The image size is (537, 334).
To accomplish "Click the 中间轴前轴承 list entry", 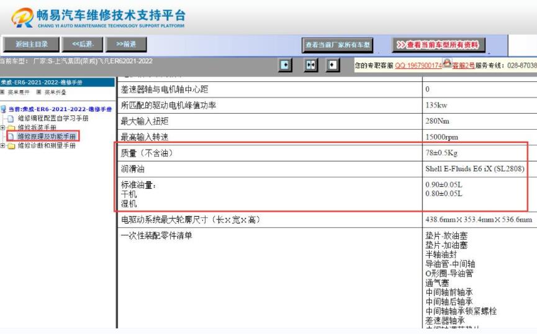I will tap(449, 292).
